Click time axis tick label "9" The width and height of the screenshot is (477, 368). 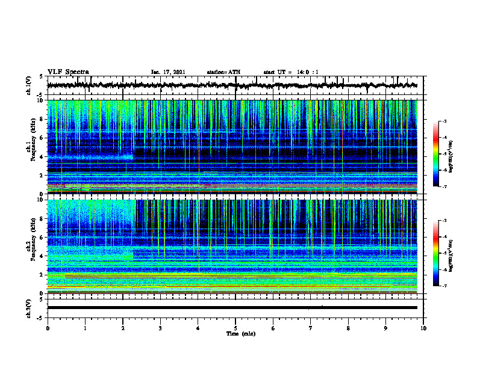point(385,328)
